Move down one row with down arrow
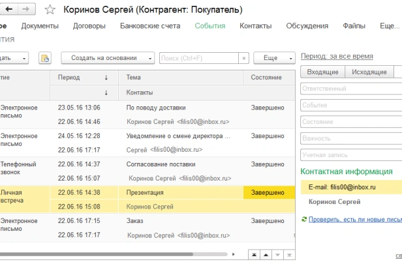Viewport: 402px width, 264px height. pyautogui.click(x=277, y=255)
